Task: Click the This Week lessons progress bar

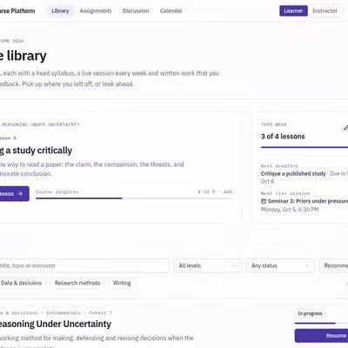Action: click(x=304, y=147)
